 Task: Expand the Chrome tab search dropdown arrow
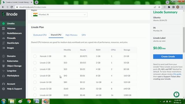point(167,2)
